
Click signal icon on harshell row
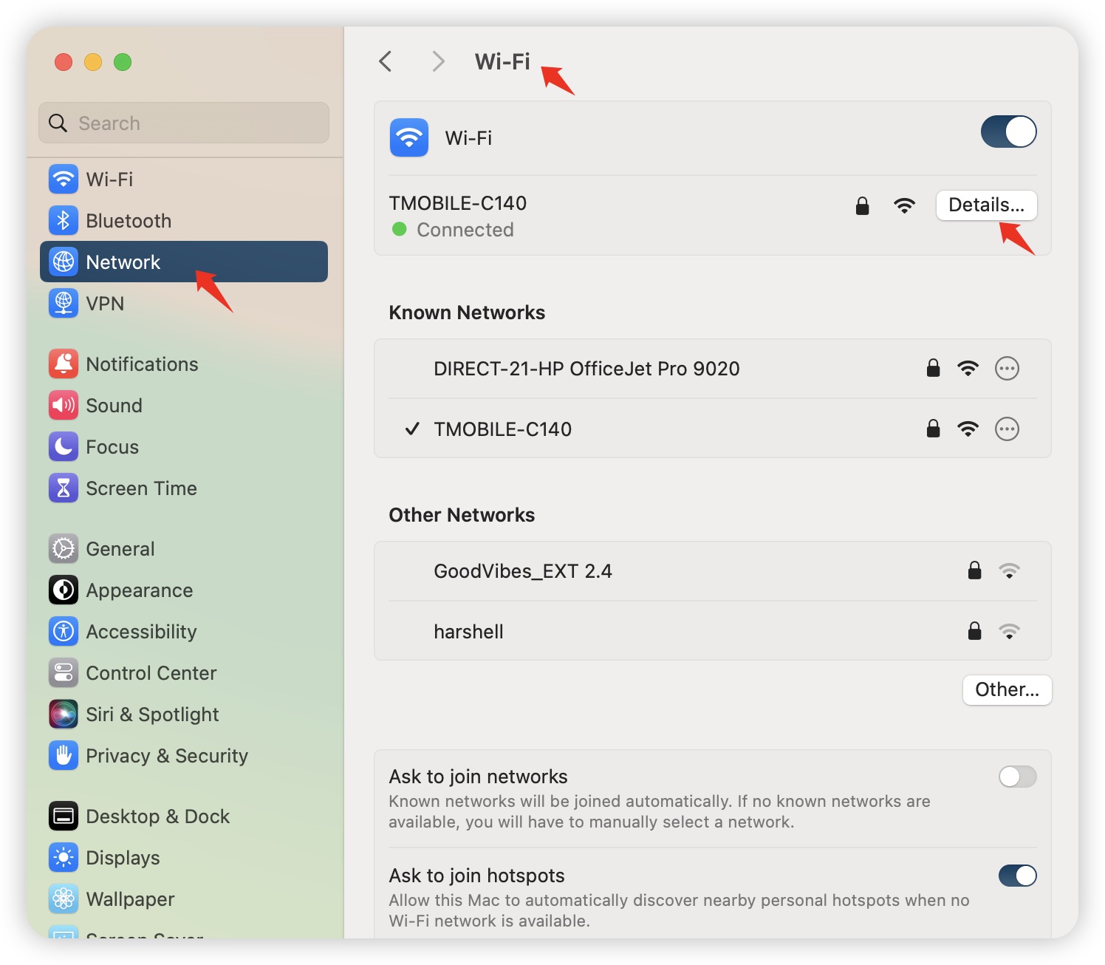point(1009,631)
